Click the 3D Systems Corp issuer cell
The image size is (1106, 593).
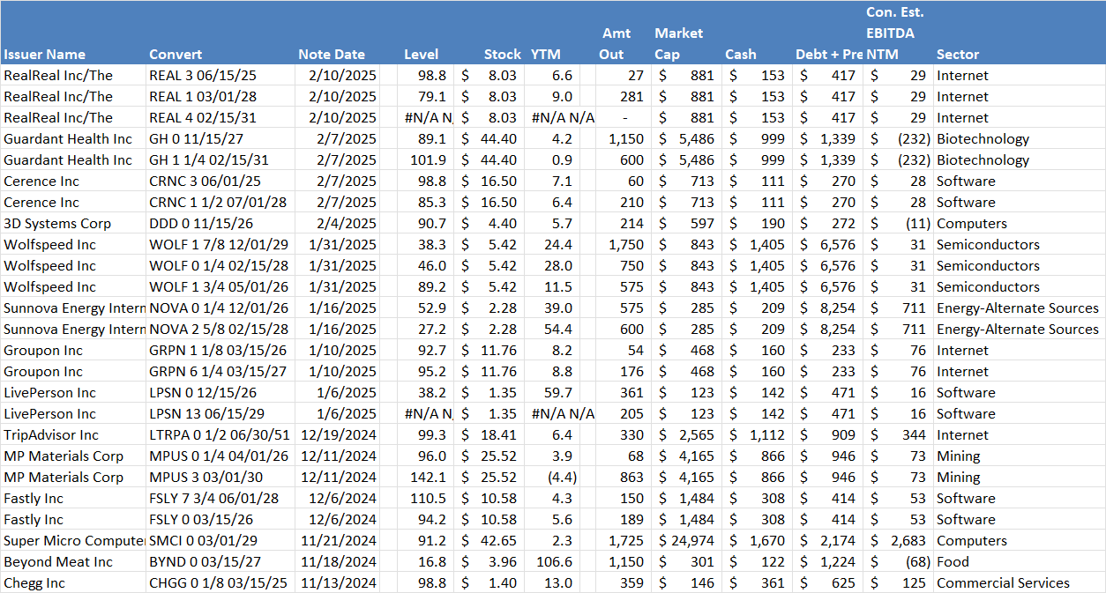click(57, 224)
